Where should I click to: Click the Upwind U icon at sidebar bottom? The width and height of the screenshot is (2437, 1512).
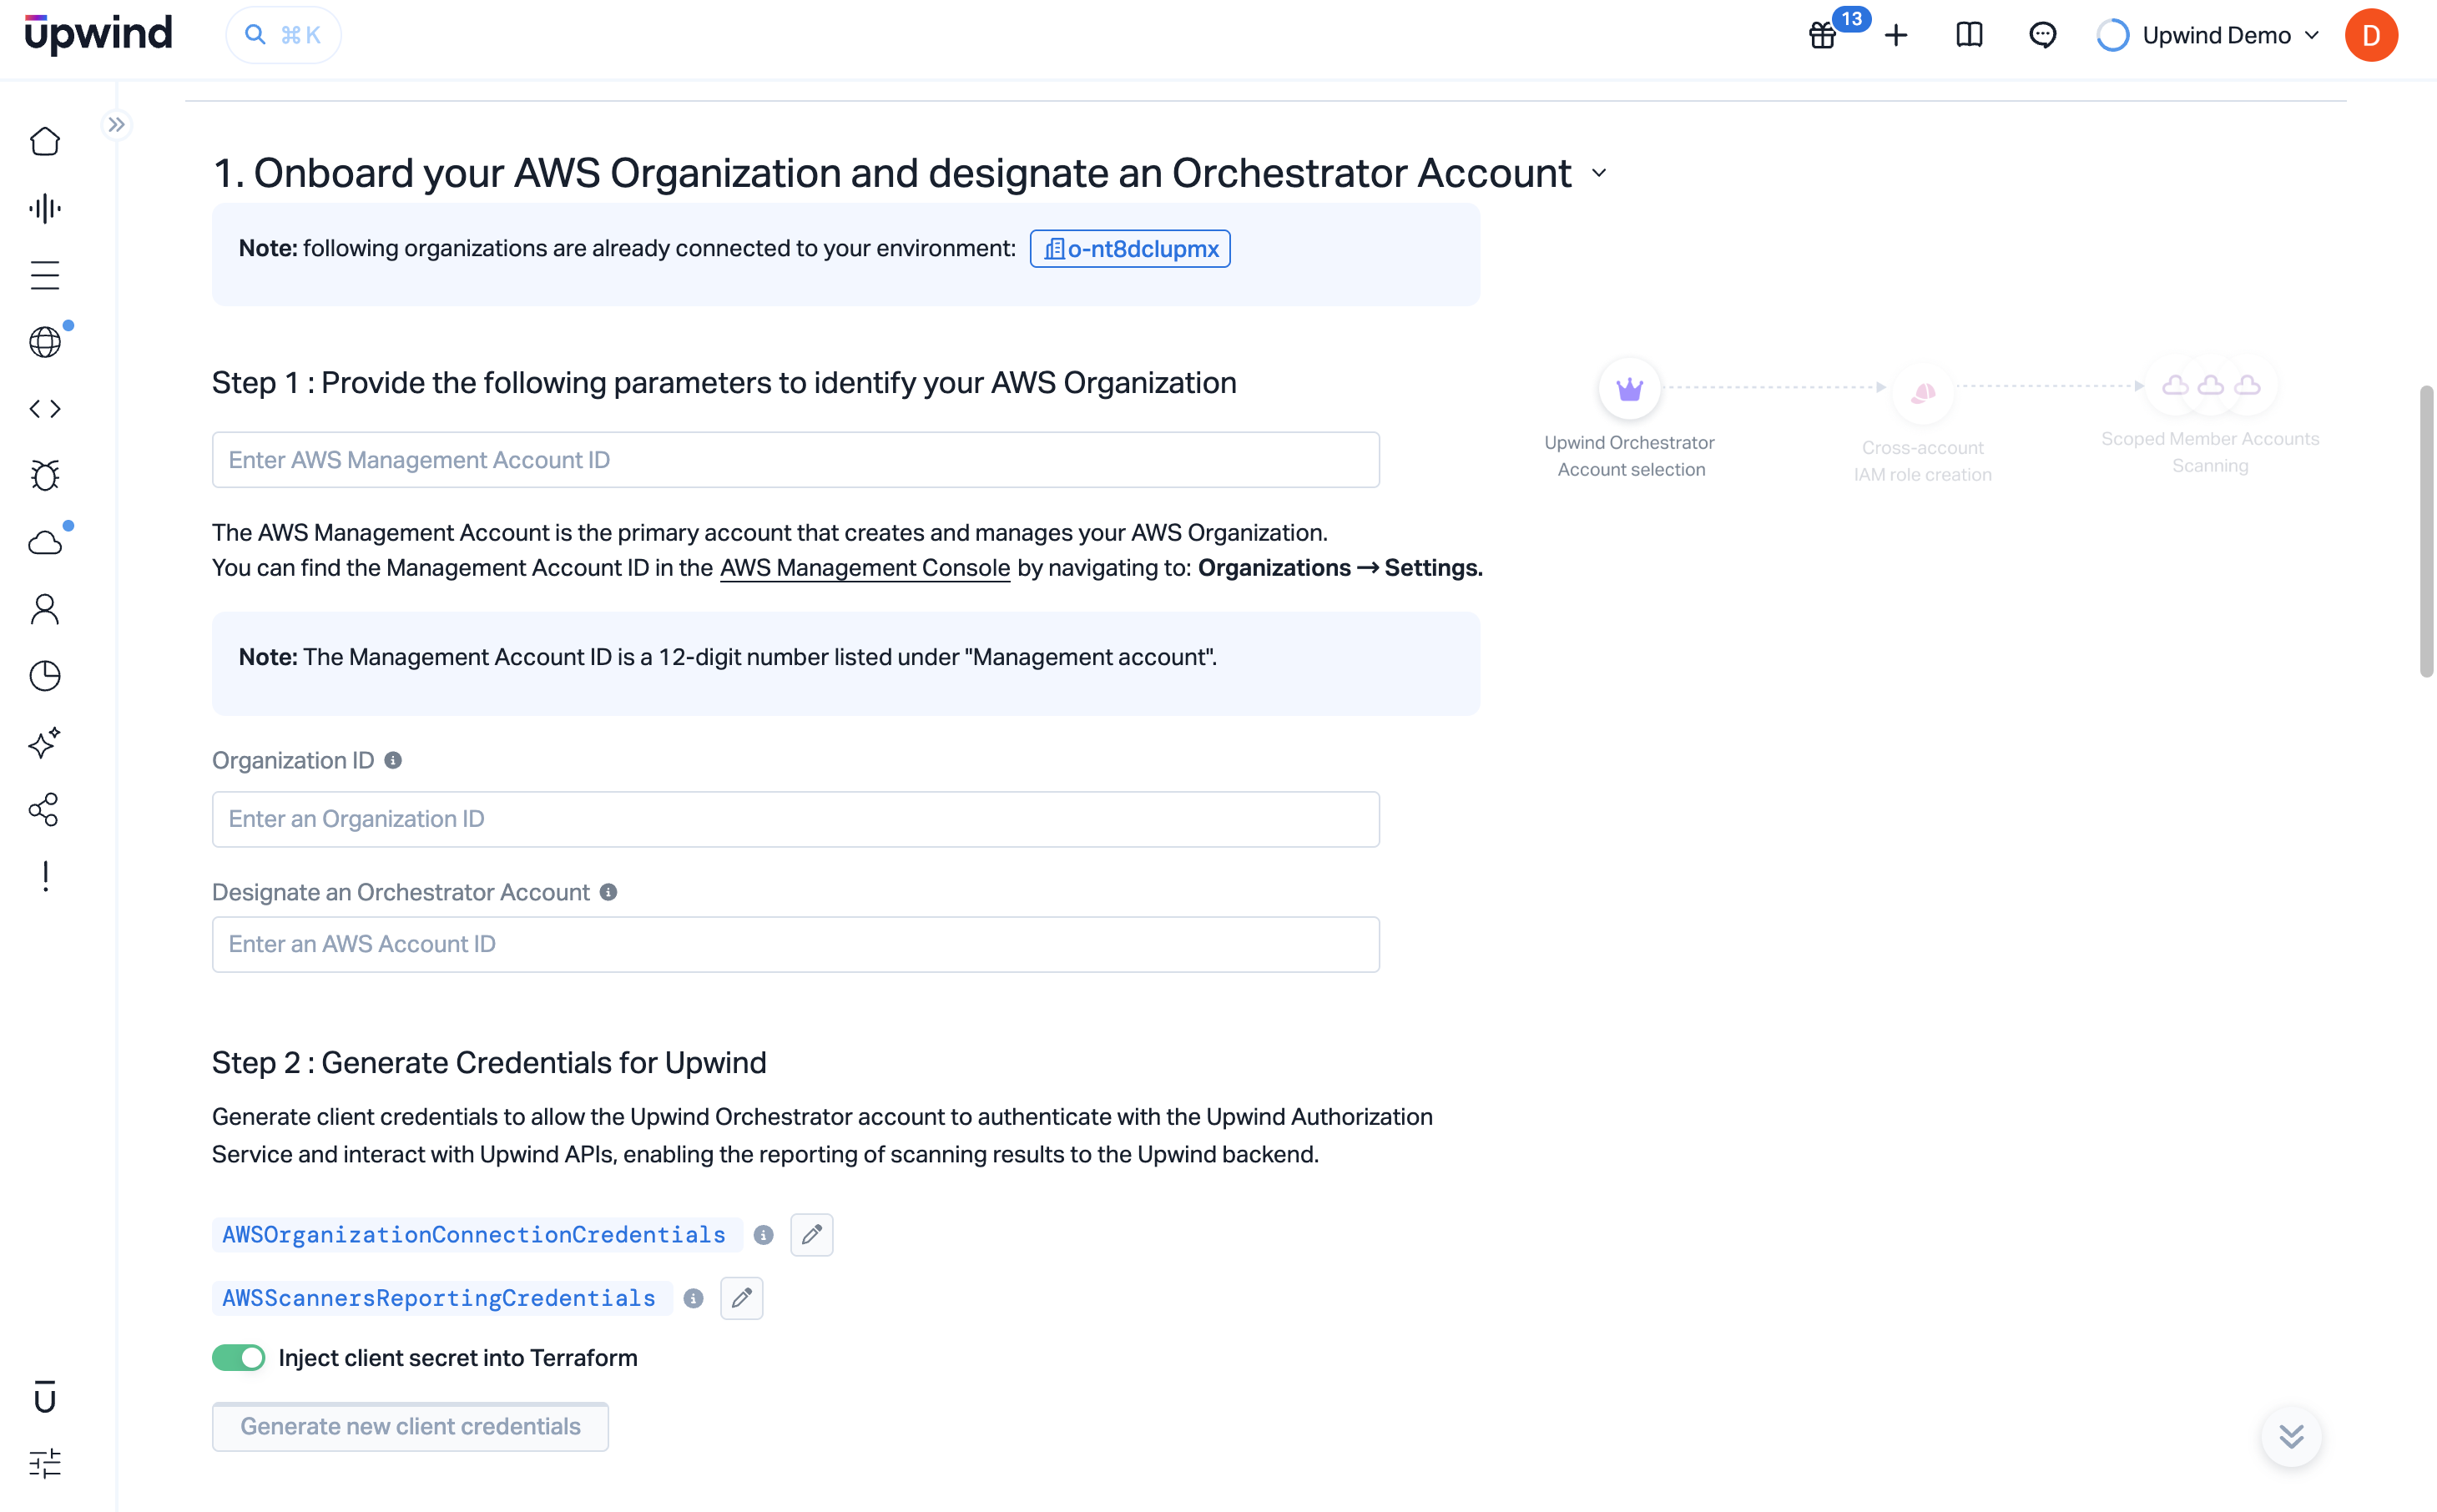click(x=45, y=1396)
